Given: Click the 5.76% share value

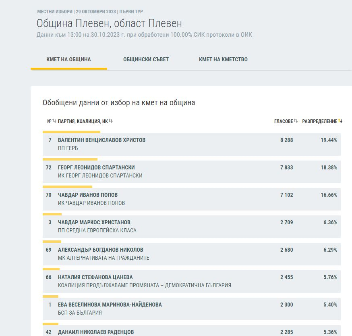Looking at the screenshot, I should coord(330,277).
